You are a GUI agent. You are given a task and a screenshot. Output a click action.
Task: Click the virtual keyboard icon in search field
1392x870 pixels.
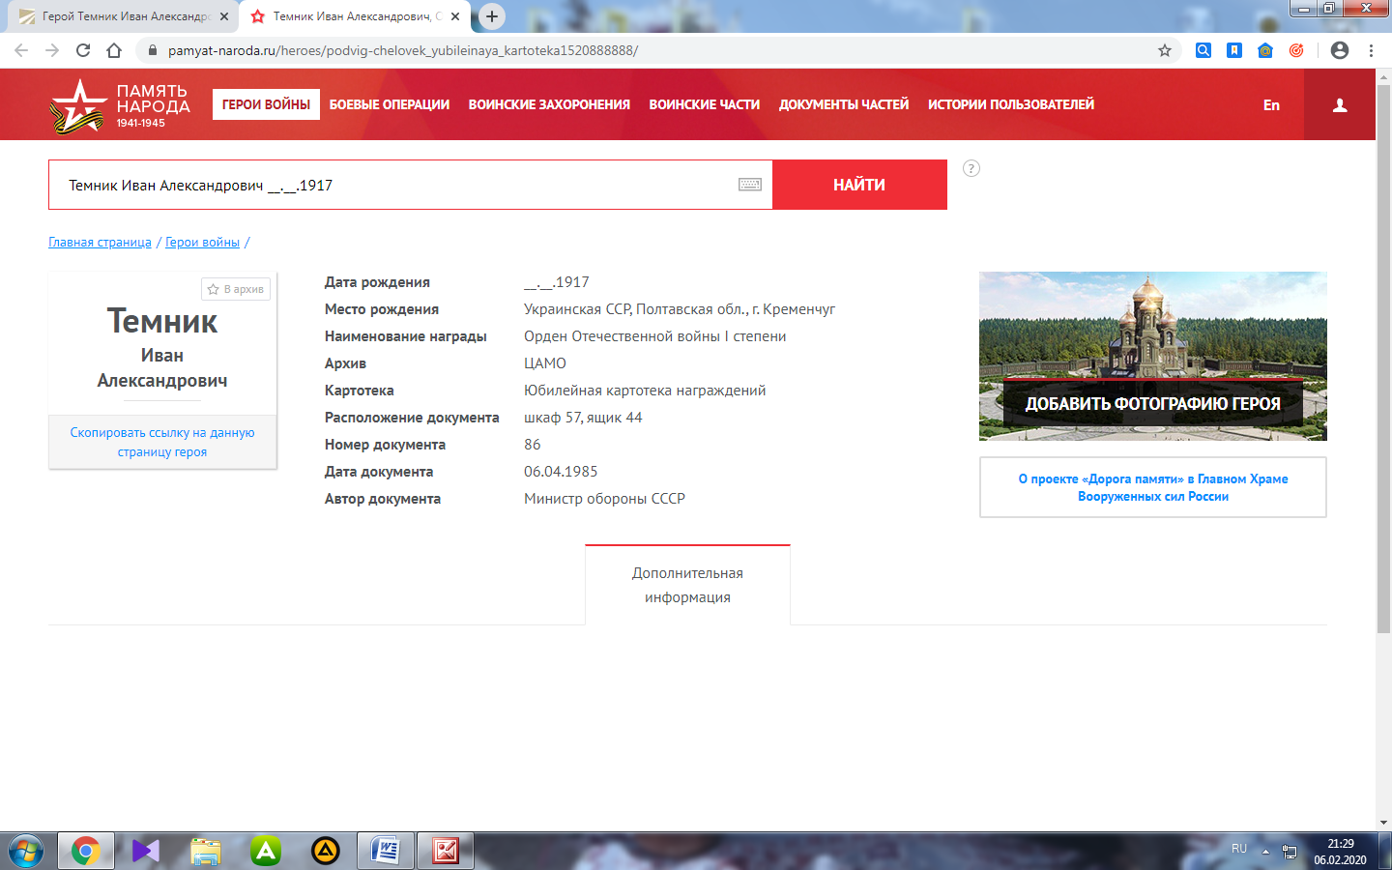tap(749, 185)
